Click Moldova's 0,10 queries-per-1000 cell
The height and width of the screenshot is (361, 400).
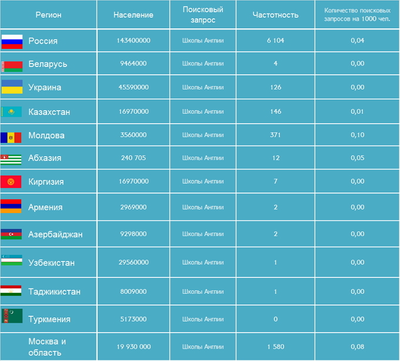(x=358, y=135)
